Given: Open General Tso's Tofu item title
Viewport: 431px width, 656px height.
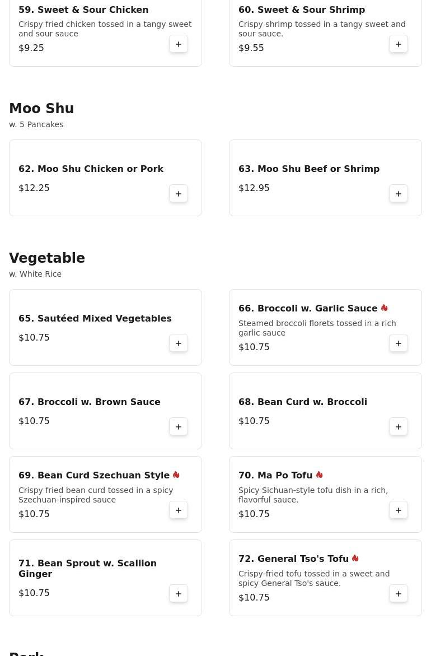Looking at the screenshot, I should tap(293, 559).
